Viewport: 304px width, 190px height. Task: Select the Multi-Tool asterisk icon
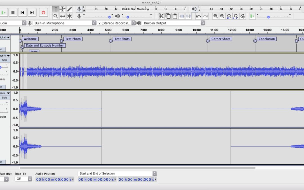(x=70, y=16)
